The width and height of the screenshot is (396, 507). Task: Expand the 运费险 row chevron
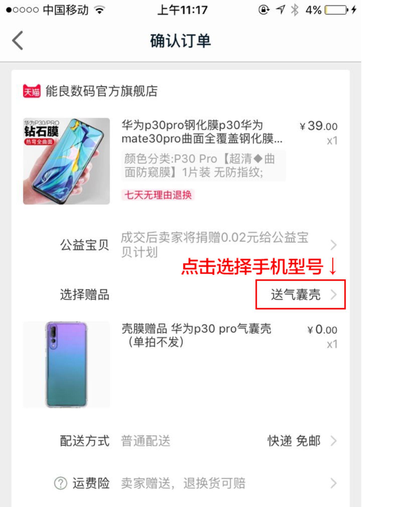(333, 483)
